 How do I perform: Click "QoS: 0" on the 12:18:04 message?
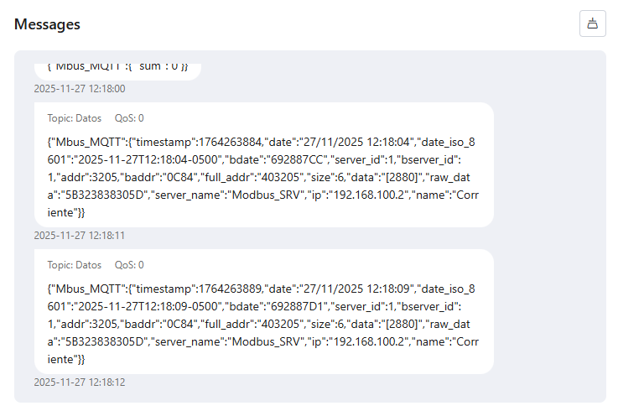[x=129, y=119]
